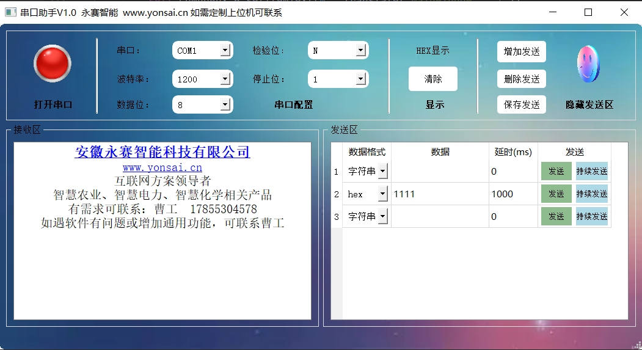Select the 延时 cell showing 1000
This screenshot has width=642, height=350.
(x=513, y=194)
